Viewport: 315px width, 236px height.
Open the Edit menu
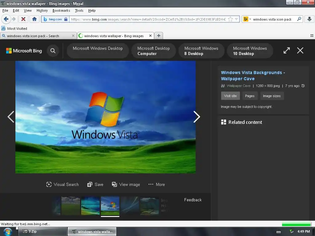(16, 10)
